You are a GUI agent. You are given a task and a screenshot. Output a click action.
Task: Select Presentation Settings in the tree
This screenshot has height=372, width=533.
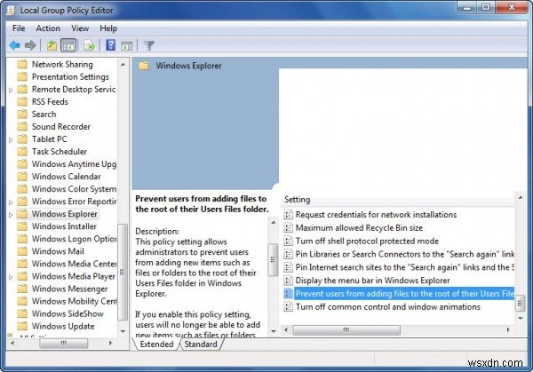point(70,76)
